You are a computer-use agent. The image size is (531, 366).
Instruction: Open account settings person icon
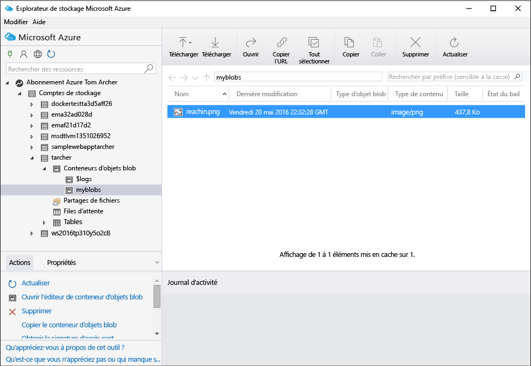click(x=24, y=54)
